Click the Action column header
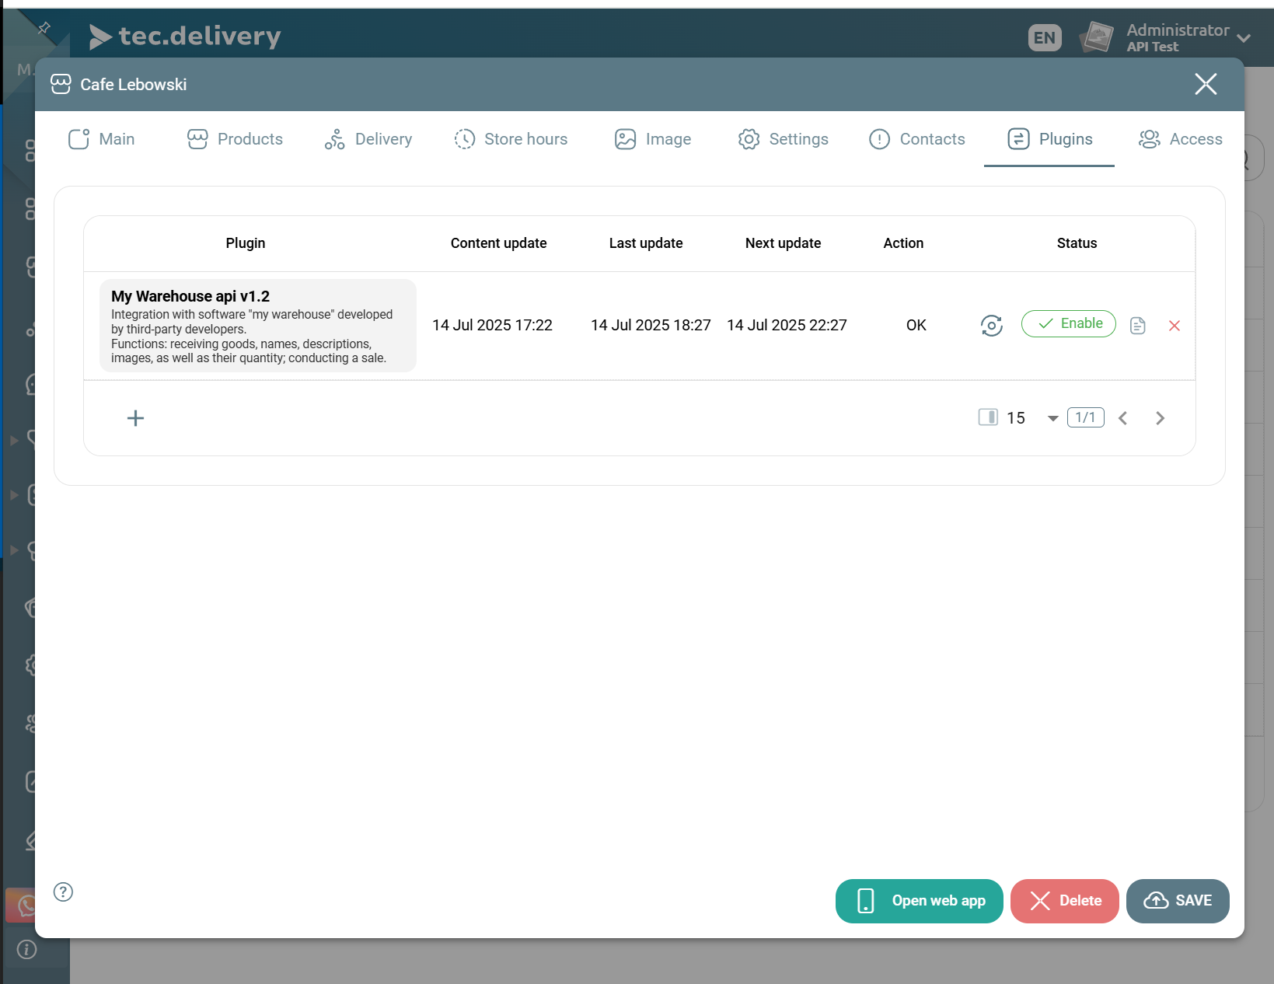Viewport: 1274px width, 984px height. [903, 243]
